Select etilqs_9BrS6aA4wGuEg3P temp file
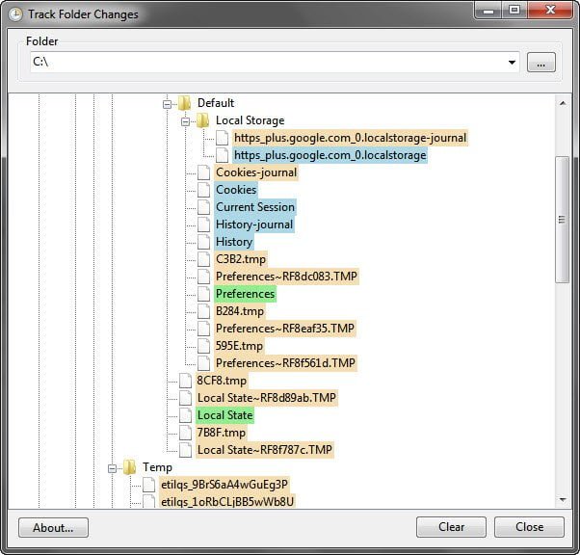 224,485
